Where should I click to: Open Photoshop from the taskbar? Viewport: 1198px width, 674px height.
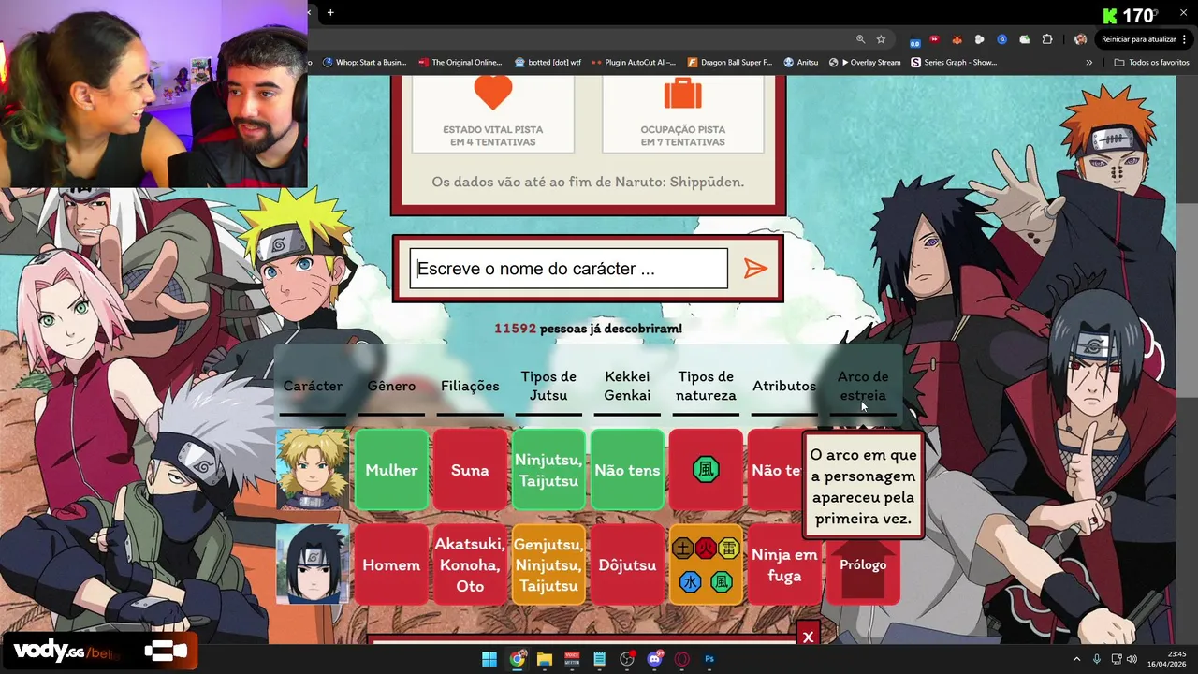click(x=709, y=659)
